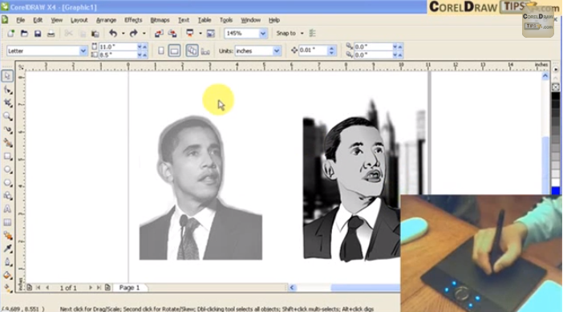Select the Shape tool

[x=7, y=90]
